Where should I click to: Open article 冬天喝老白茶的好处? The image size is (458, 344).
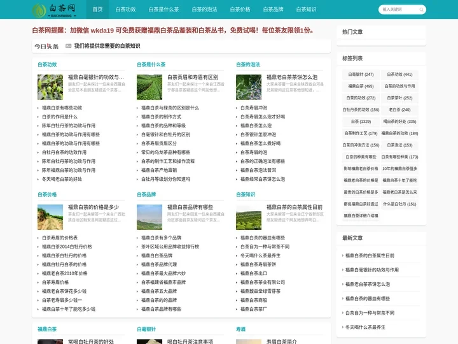click(62, 179)
